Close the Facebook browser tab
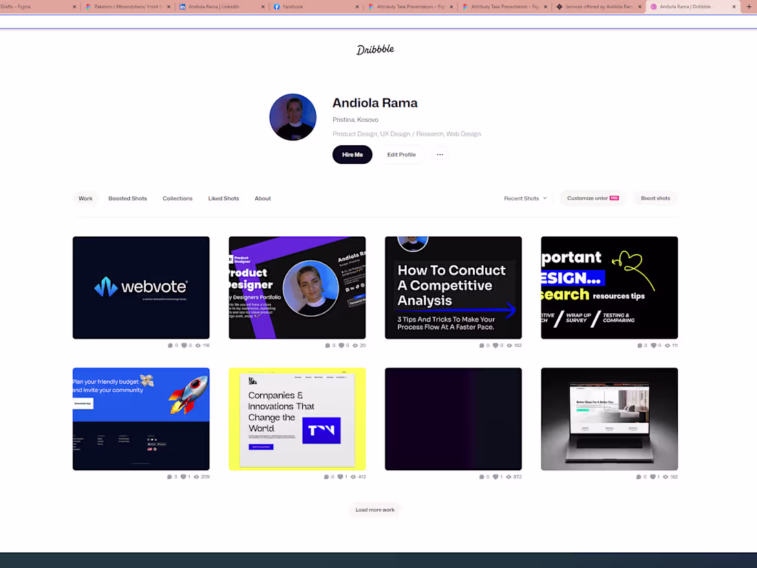757x568 pixels. click(x=356, y=7)
